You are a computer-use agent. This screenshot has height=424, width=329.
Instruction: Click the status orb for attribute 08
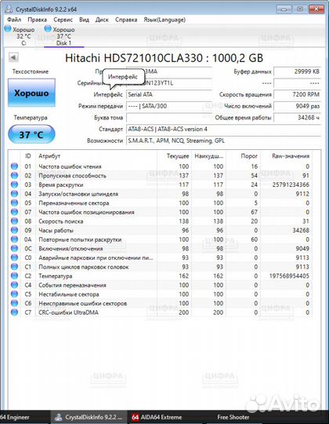click(x=14, y=221)
